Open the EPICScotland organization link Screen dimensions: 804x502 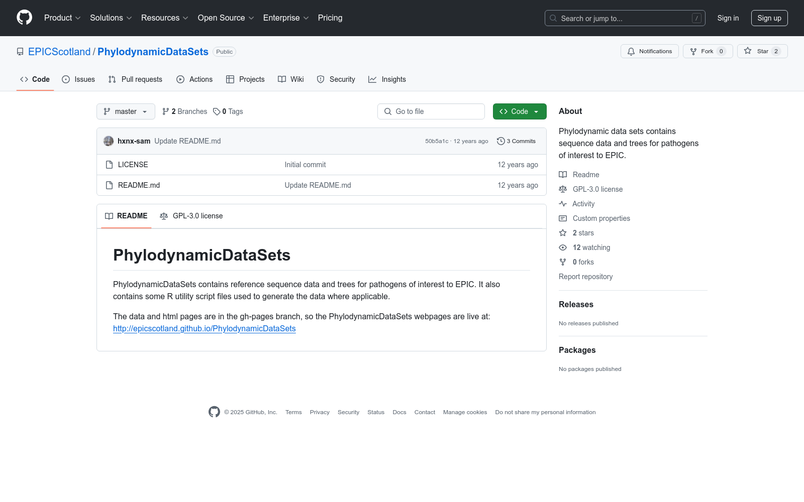pos(59,52)
